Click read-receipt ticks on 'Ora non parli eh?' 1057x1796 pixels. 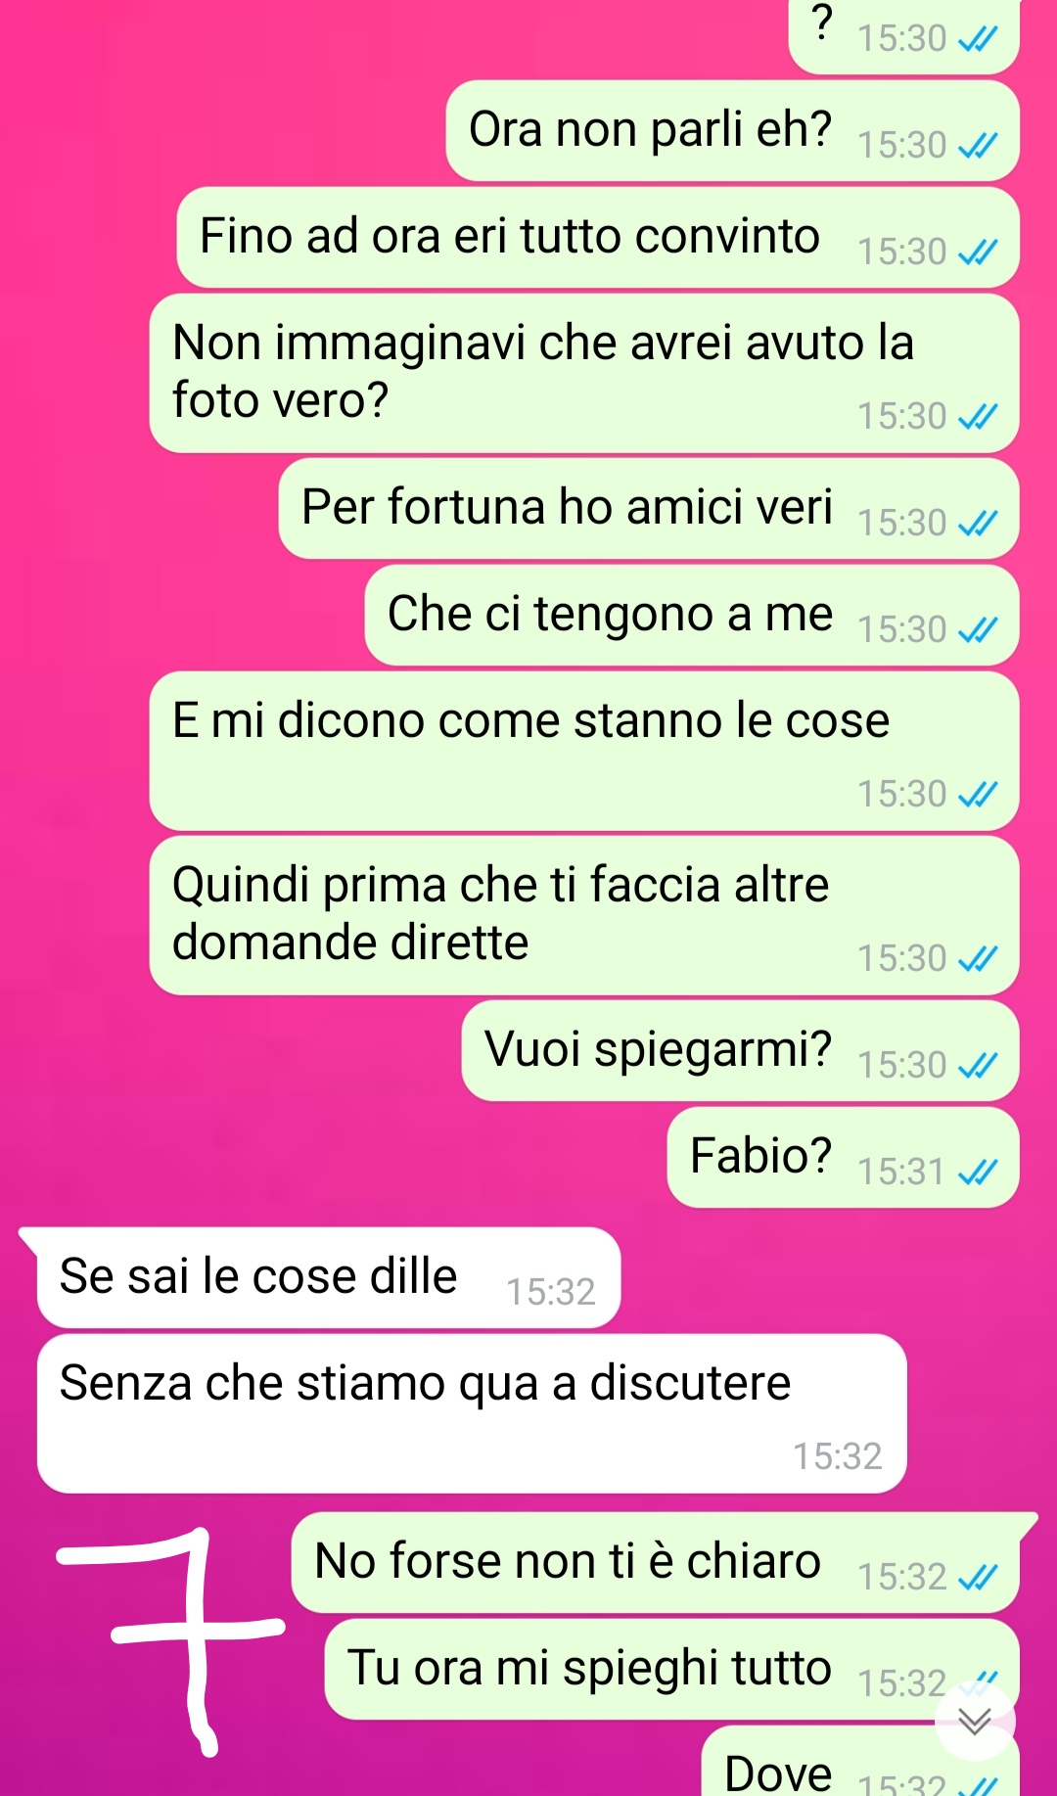[x=977, y=146]
